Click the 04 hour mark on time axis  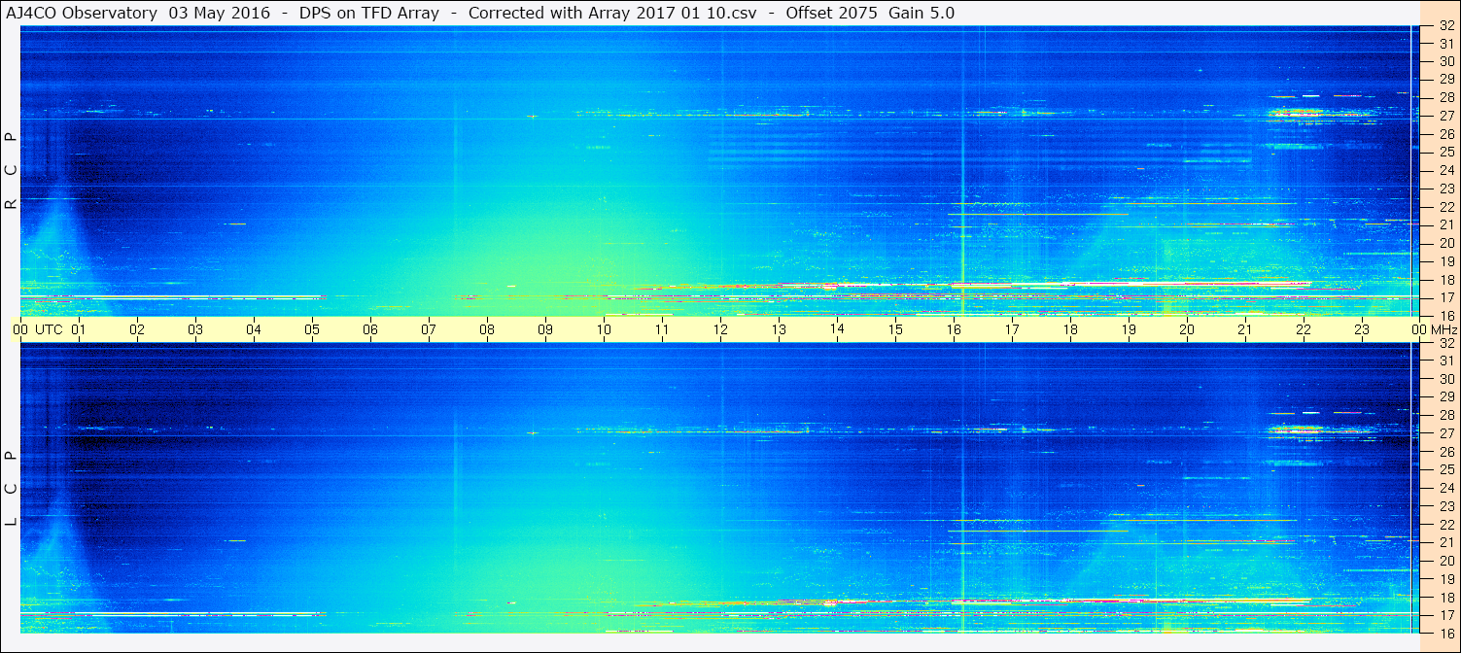[254, 329]
